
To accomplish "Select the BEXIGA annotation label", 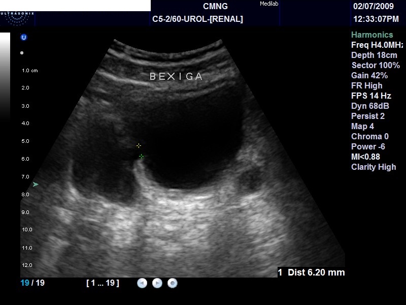I will (176, 76).
